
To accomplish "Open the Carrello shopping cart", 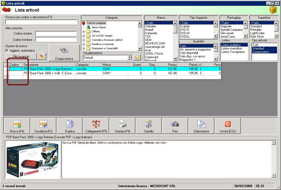I will (x=149, y=126).
